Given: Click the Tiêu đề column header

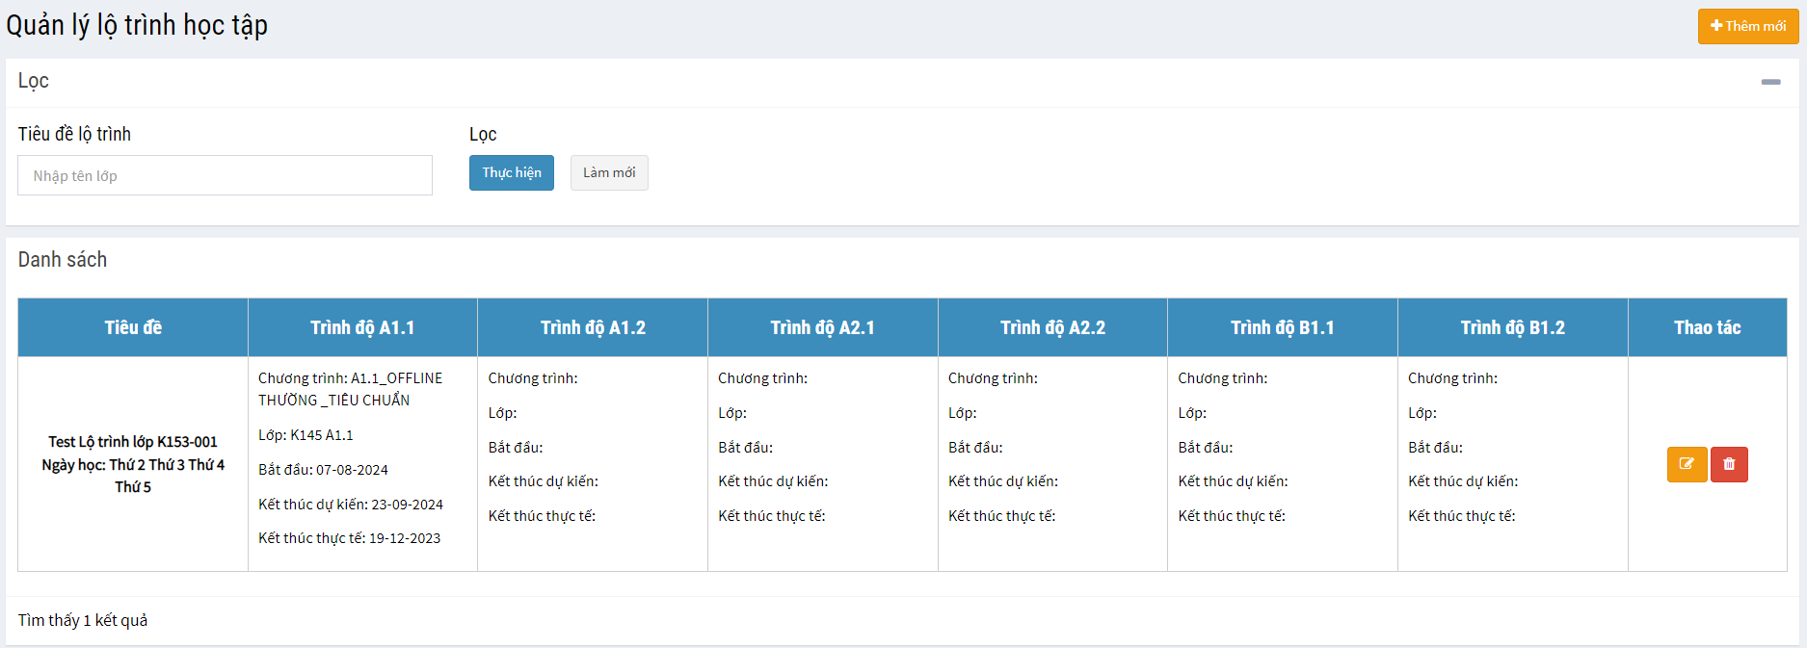Looking at the screenshot, I should click(133, 327).
